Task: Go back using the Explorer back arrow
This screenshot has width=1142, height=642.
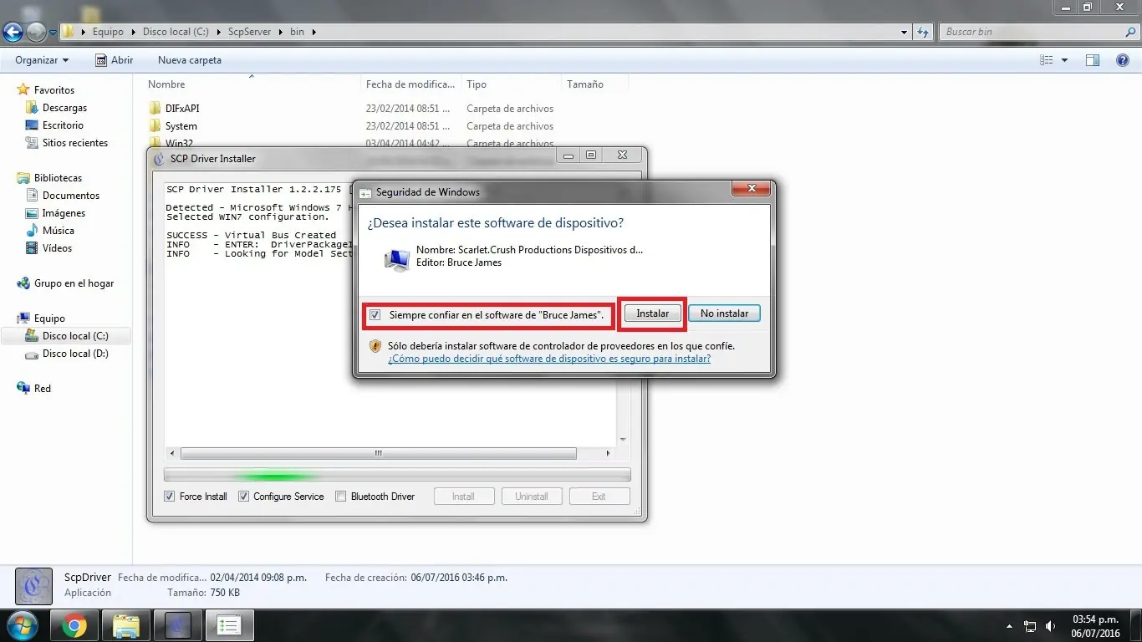Action: coord(13,32)
